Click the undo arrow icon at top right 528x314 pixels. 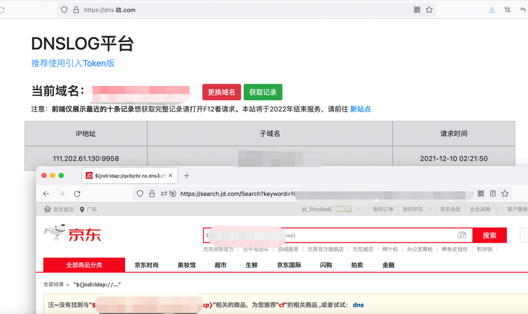[523, 10]
